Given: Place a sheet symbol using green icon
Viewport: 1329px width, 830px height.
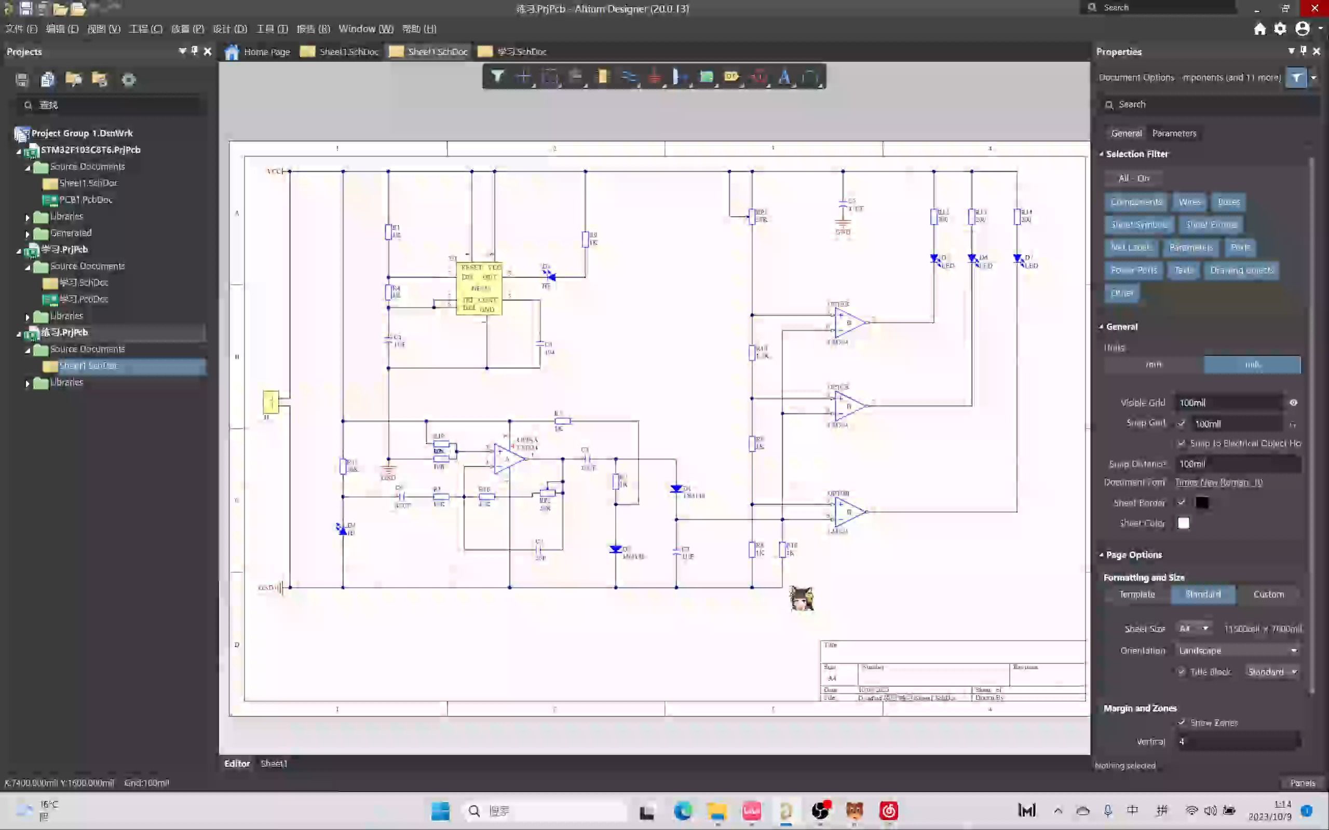Looking at the screenshot, I should pos(706,77).
